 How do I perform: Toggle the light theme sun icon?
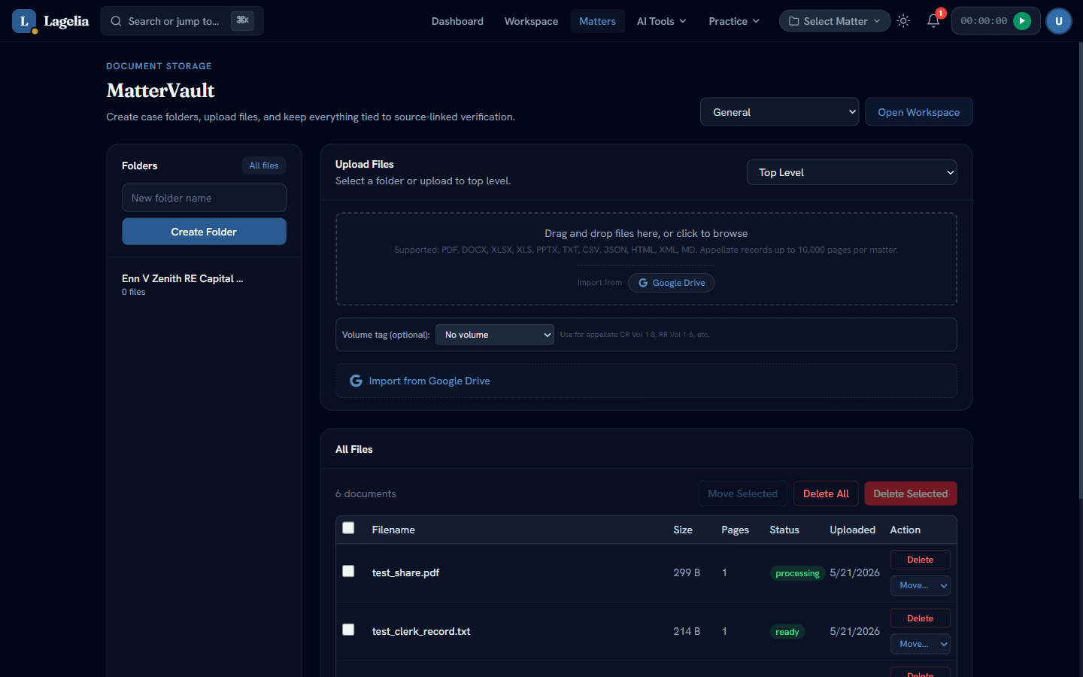tap(903, 21)
